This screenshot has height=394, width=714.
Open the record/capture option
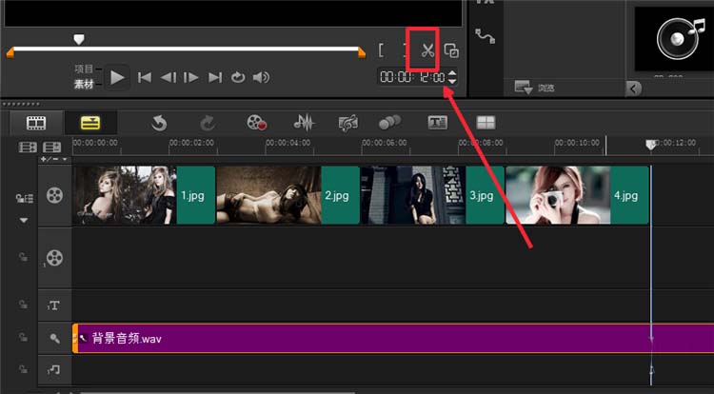[x=256, y=123]
